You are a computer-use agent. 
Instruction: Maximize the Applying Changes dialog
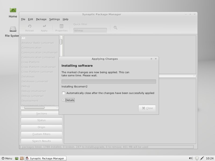point(151,59)
